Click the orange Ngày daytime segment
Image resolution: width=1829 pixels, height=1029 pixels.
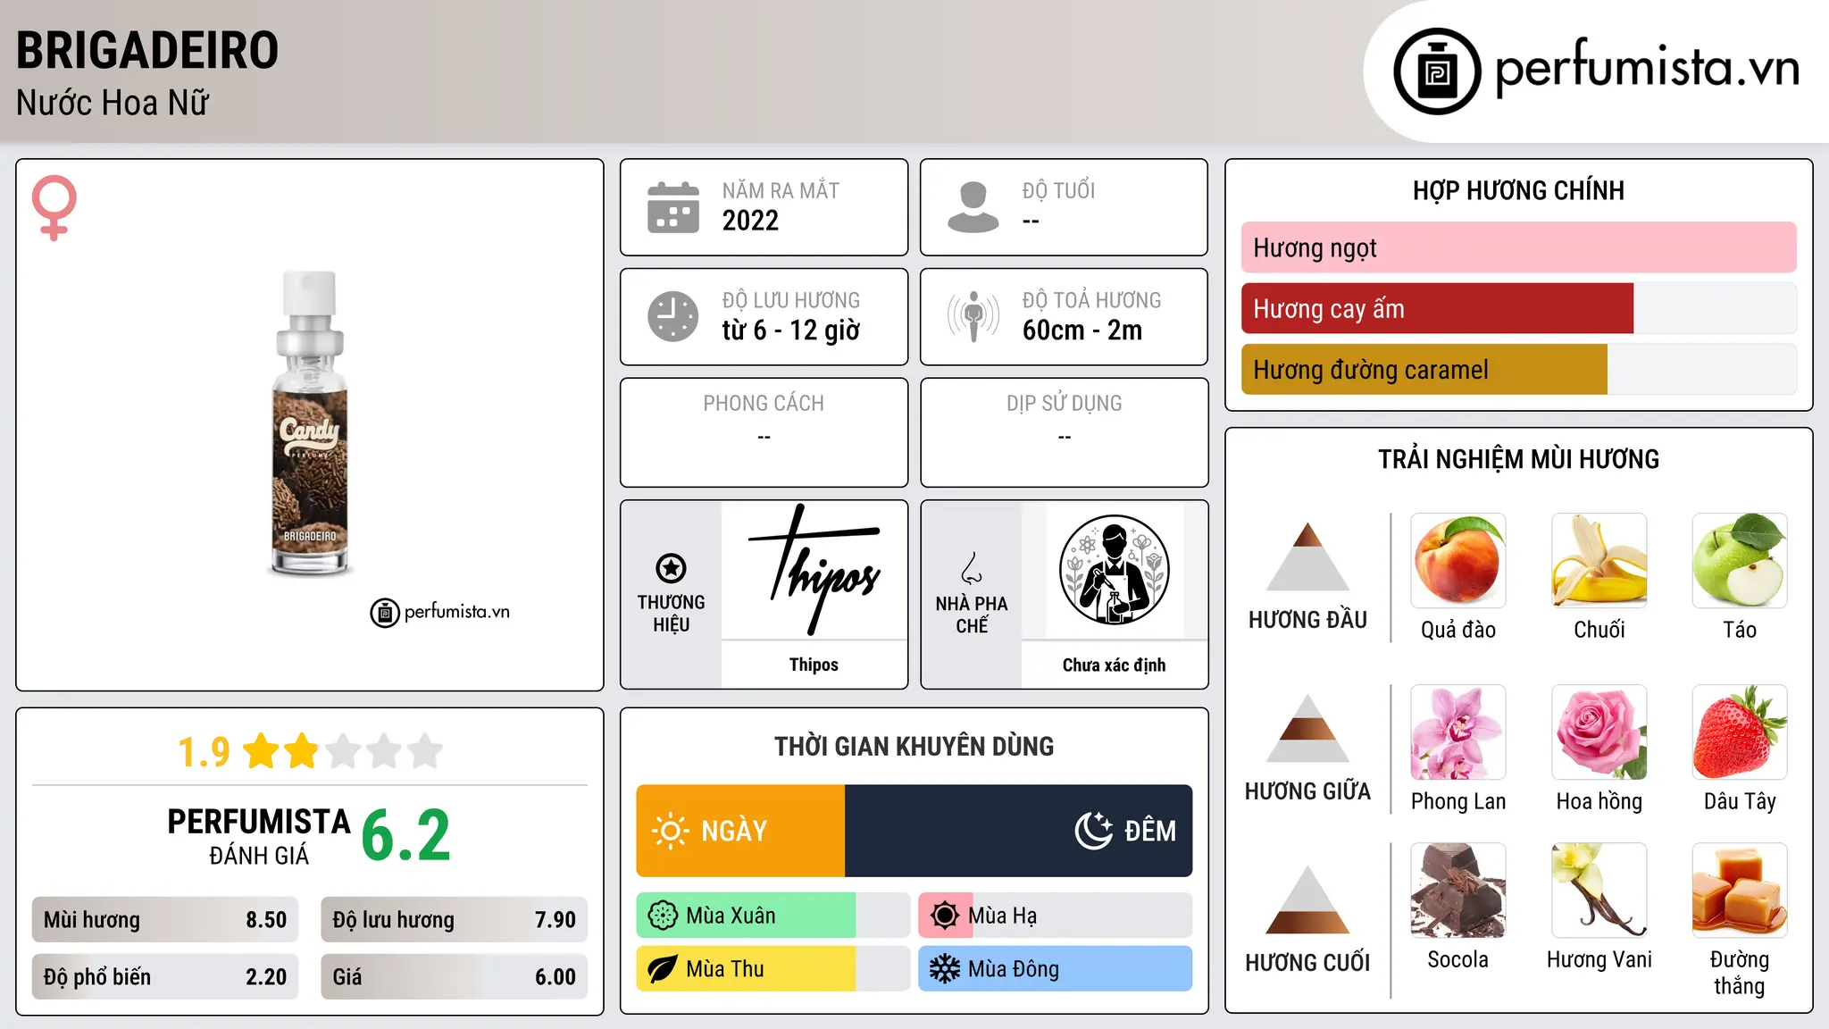[740, 831]
